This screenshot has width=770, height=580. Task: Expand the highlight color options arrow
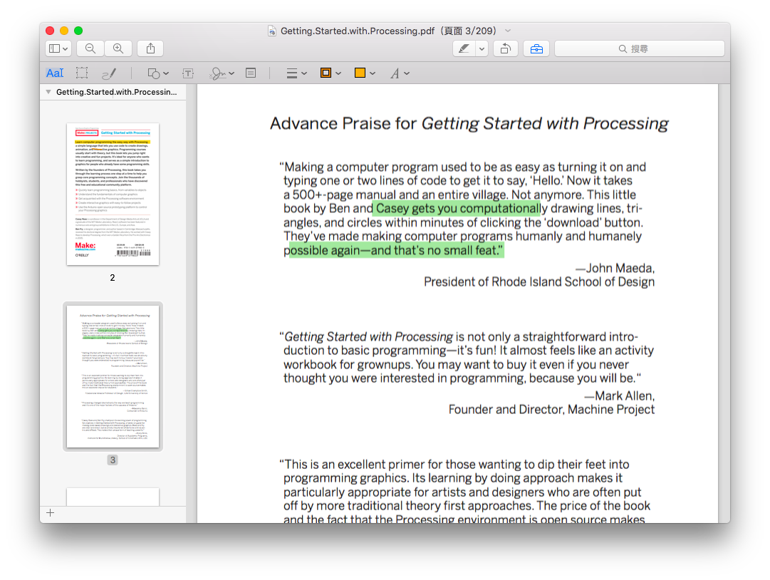pos(482,48)
